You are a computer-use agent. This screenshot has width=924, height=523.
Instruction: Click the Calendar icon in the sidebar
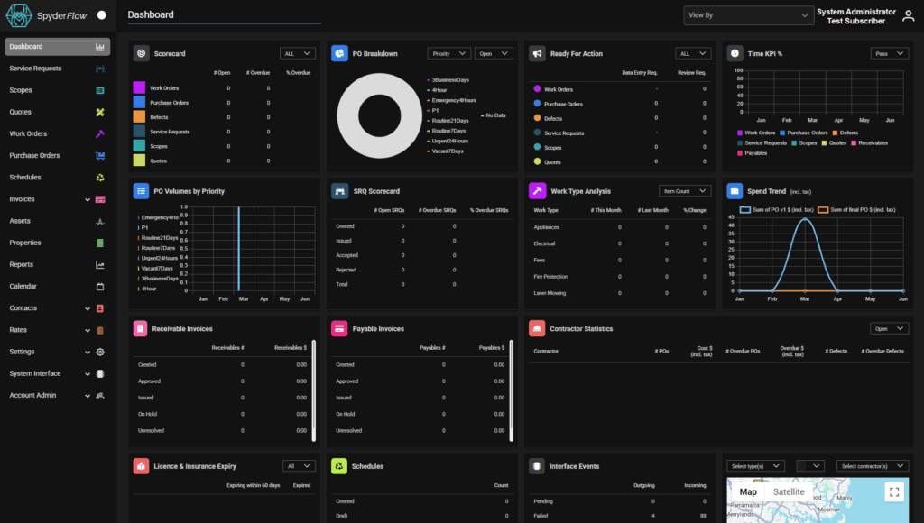point(99,286)
